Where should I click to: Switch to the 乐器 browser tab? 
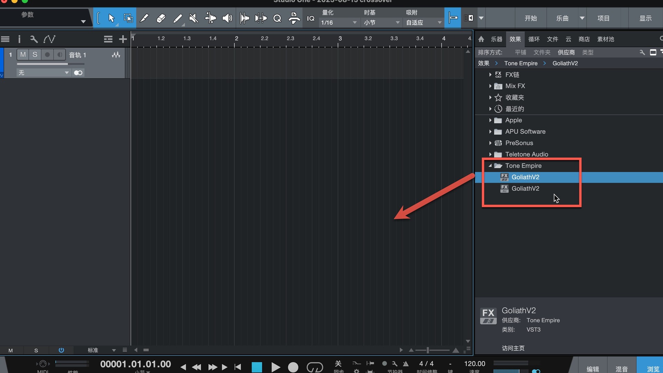497,39
